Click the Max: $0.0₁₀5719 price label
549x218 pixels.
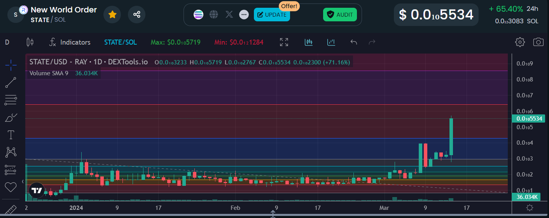[x=176, y=42]
